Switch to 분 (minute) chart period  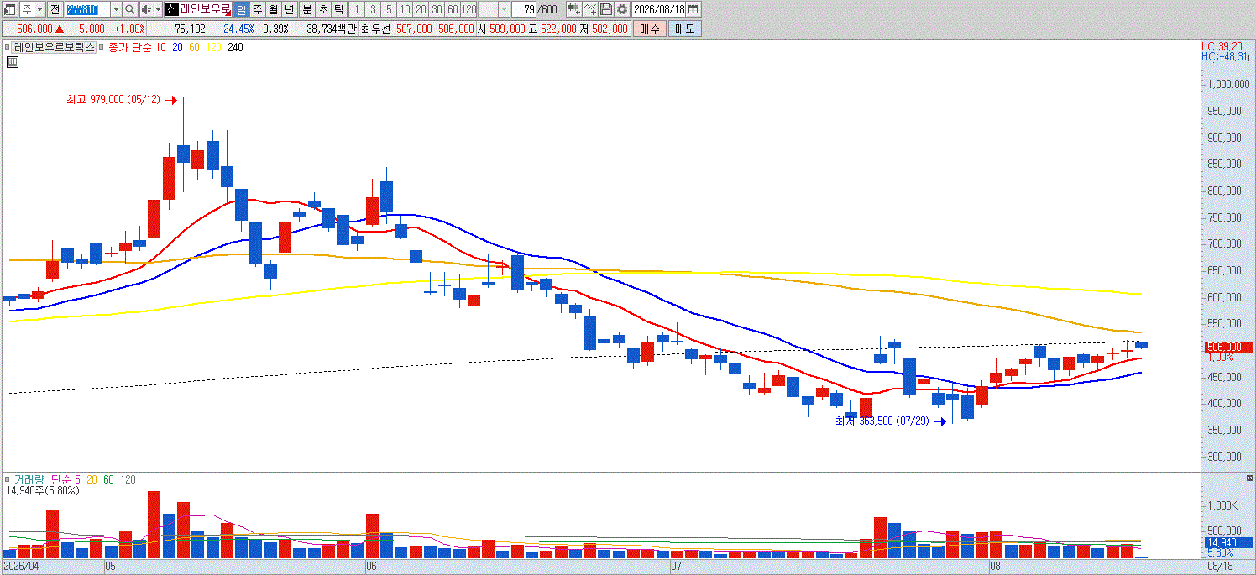(306, 9)
